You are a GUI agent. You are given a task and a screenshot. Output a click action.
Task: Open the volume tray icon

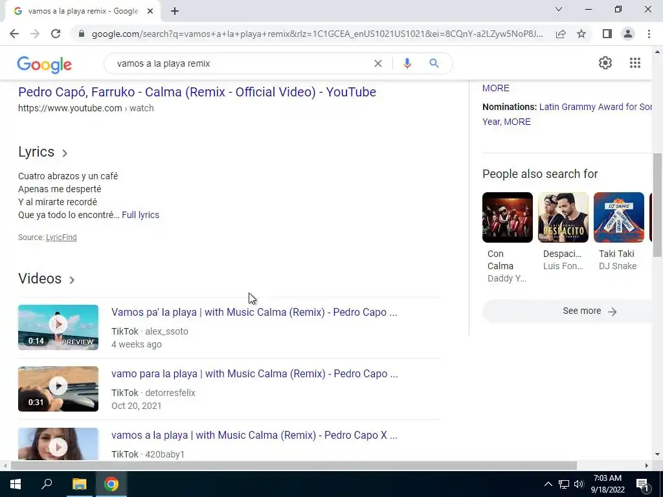579,484
